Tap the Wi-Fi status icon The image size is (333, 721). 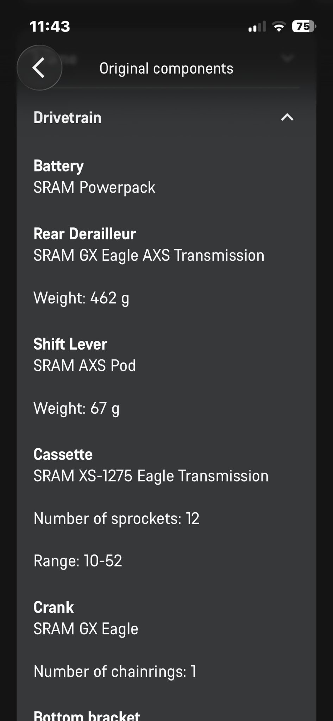[279, 27]
